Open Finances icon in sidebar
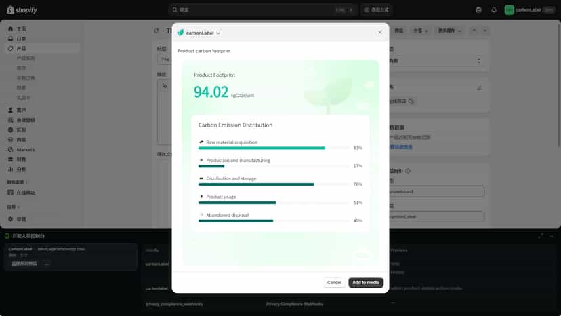 (x=10, y=159)
